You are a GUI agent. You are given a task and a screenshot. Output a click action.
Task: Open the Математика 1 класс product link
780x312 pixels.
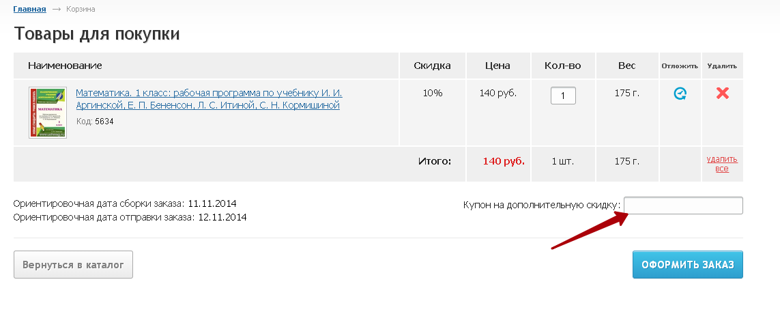(209, 99)
